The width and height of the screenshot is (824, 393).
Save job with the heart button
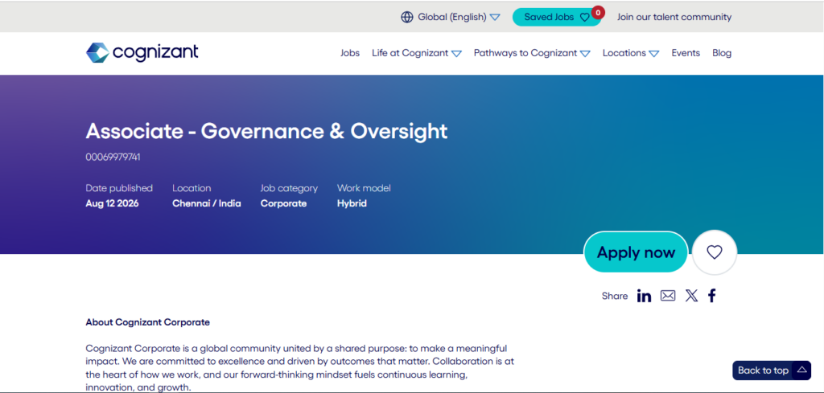point(715,252)
